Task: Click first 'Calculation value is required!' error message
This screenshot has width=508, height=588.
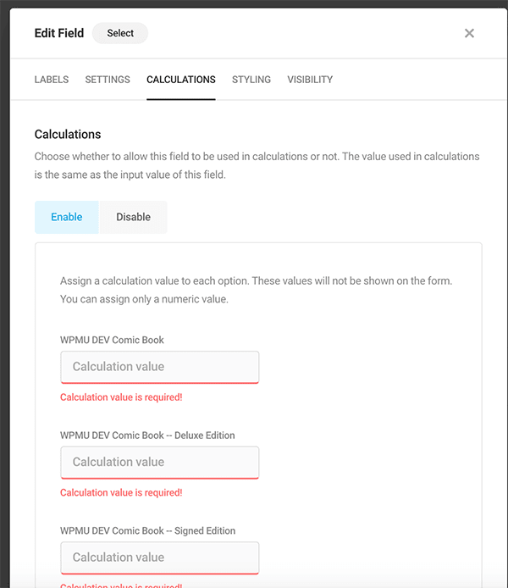Action: click(121, 397)
